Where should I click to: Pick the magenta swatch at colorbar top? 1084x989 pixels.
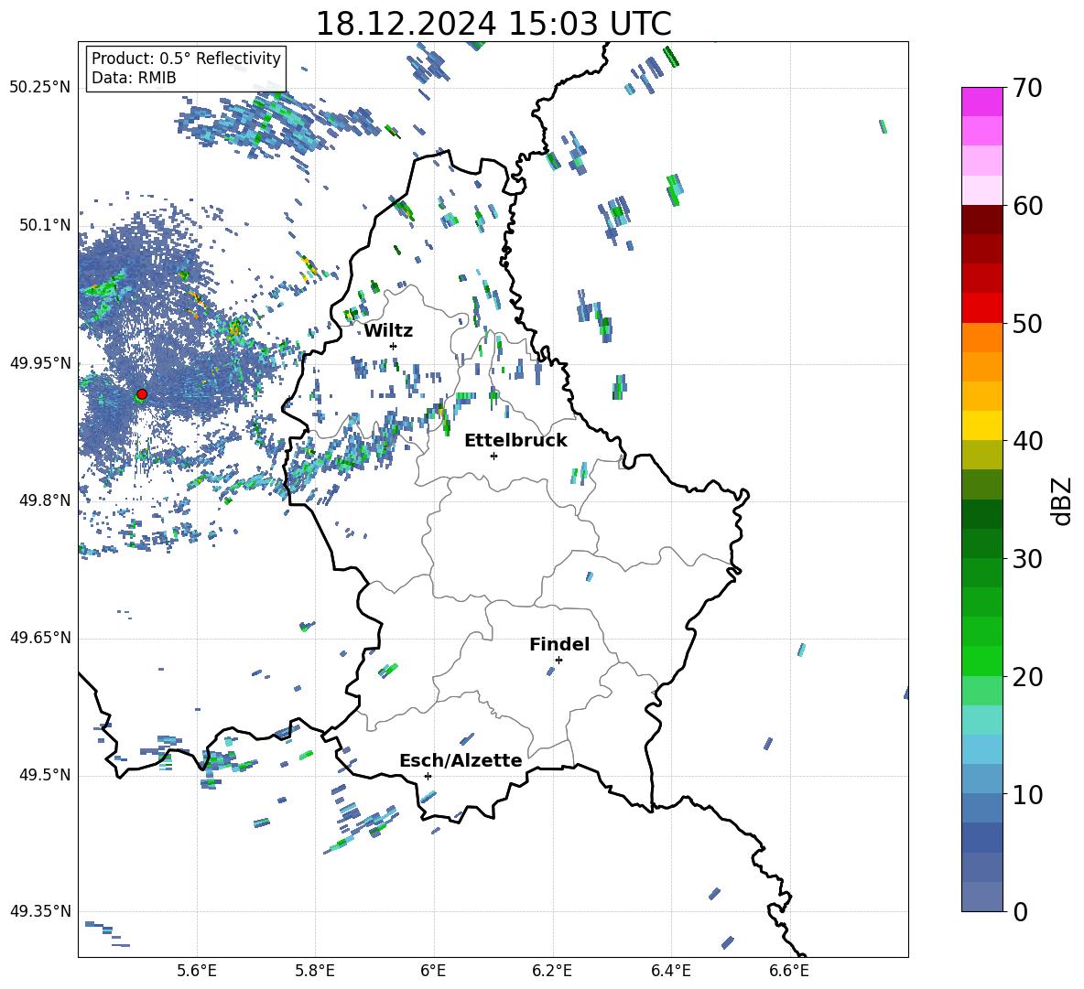(982, 102)
